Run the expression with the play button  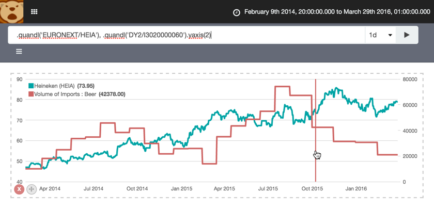[407, 35]
